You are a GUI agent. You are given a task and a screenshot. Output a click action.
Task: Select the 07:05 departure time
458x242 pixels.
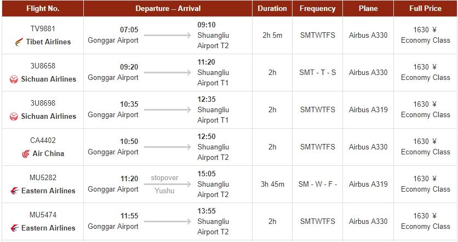click(129, 30)
